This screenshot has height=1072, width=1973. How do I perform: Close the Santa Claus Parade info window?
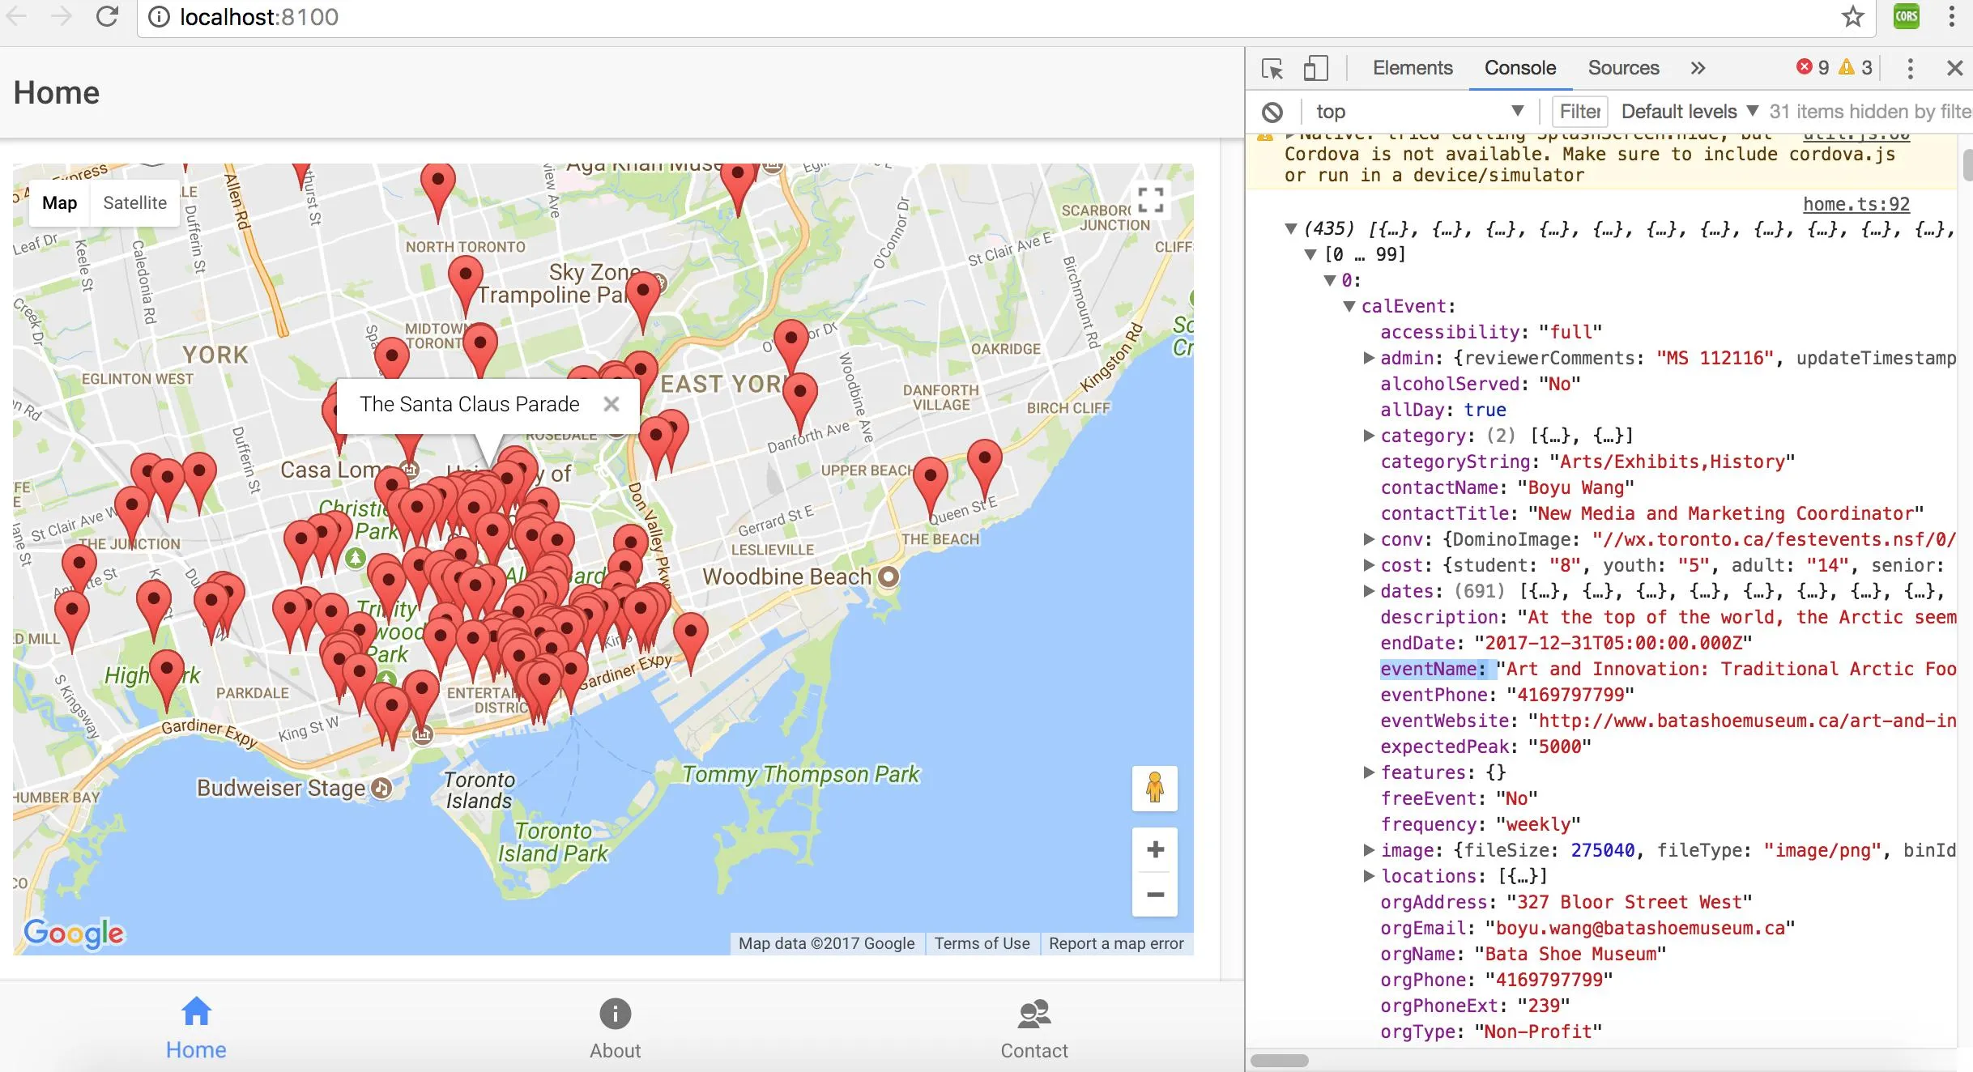point(612,404)
